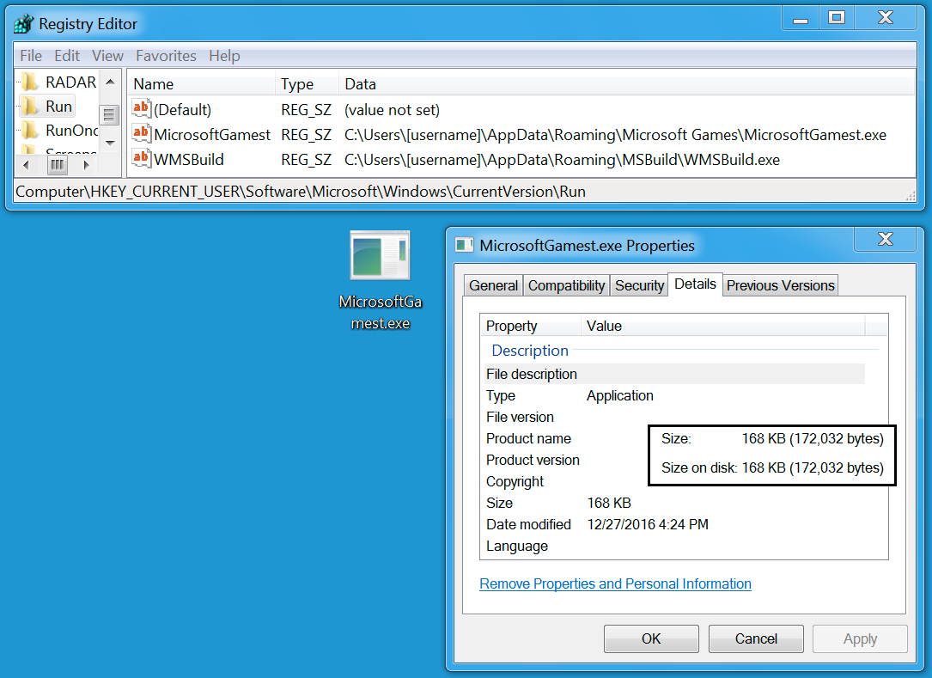932x678 pixels.
Task: Open the Favorites menu
Action: click(x=166, y=56)
